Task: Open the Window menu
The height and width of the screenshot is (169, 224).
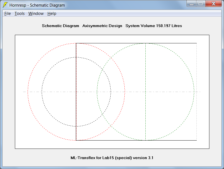Action: click(x=36, y=14)
